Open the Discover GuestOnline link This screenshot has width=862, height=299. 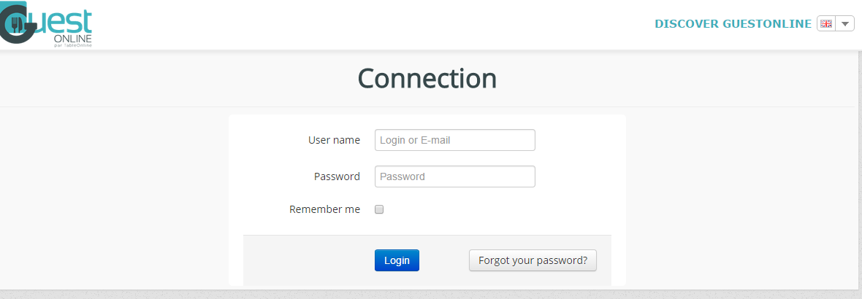tap(733, 24)
